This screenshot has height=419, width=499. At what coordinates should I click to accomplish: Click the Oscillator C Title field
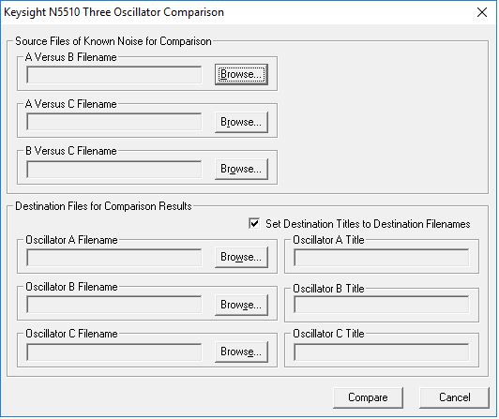coord(381,352)
